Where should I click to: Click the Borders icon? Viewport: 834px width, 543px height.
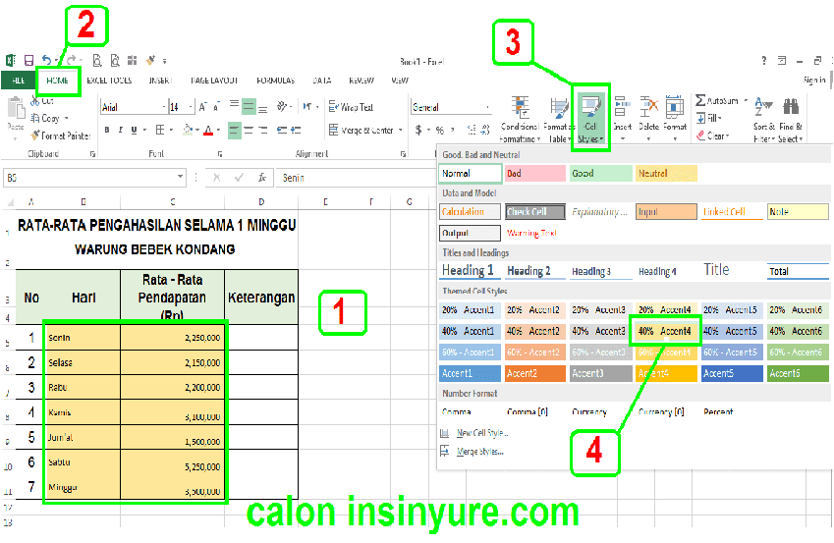(160, 130)
